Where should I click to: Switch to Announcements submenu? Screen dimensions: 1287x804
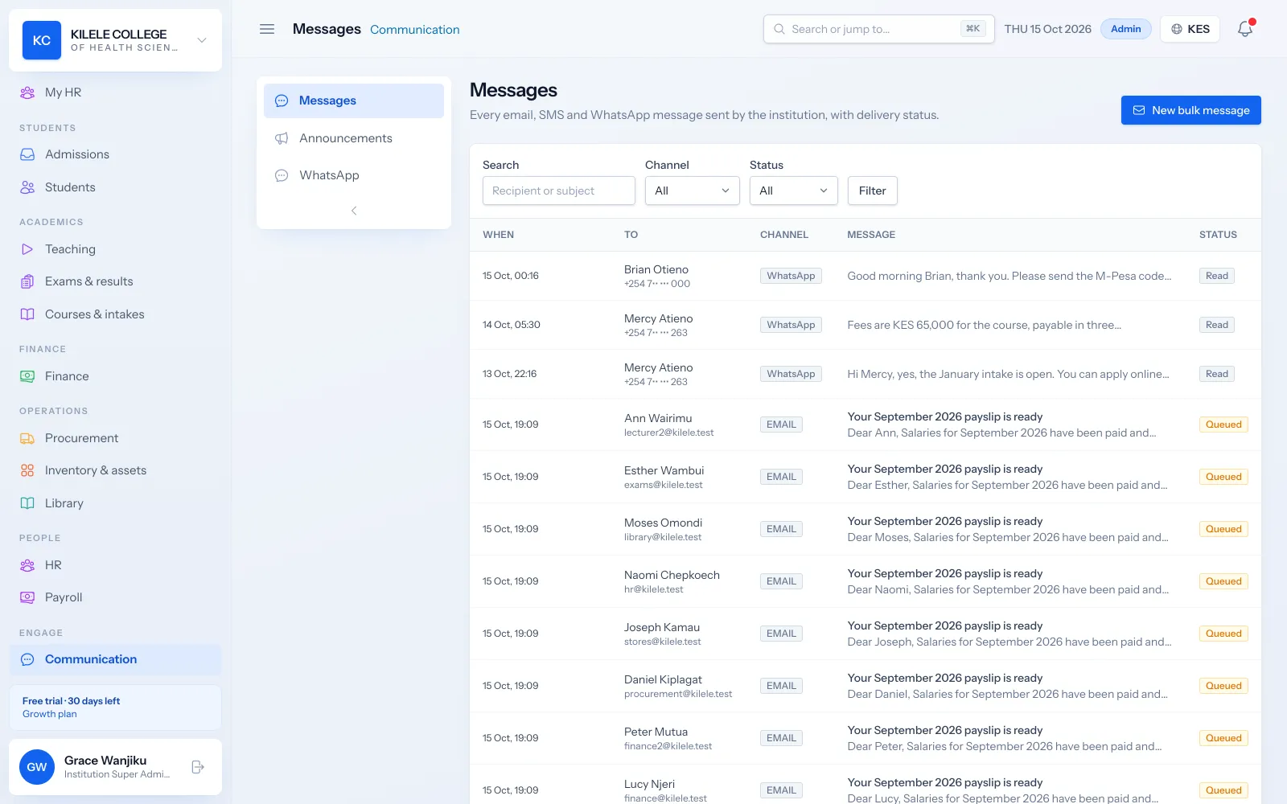[x=354, y=138]
